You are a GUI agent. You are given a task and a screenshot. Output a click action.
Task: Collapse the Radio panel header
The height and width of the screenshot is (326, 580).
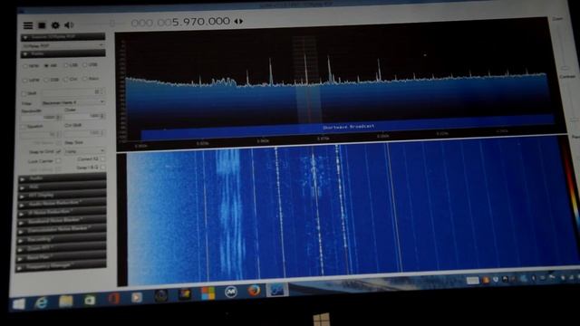pos(63,54)
